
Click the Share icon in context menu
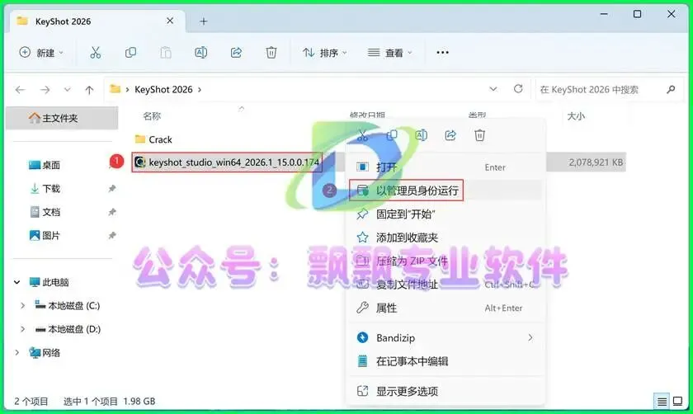[x=450, y=135]
